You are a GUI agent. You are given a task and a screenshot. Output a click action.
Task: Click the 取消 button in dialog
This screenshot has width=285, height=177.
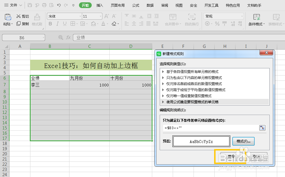[256, 157]
